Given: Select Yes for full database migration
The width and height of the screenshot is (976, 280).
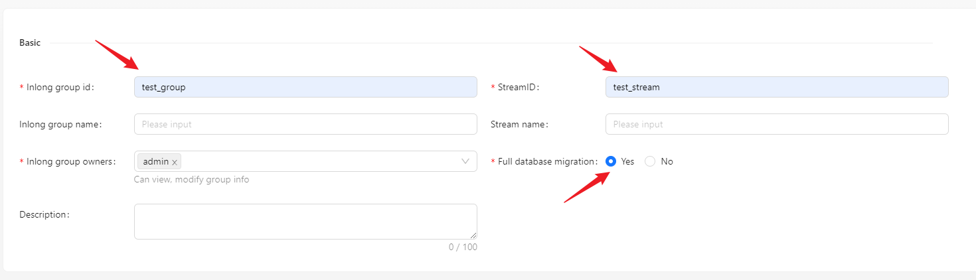Looking at the screenshot, I should pos(611,161).
